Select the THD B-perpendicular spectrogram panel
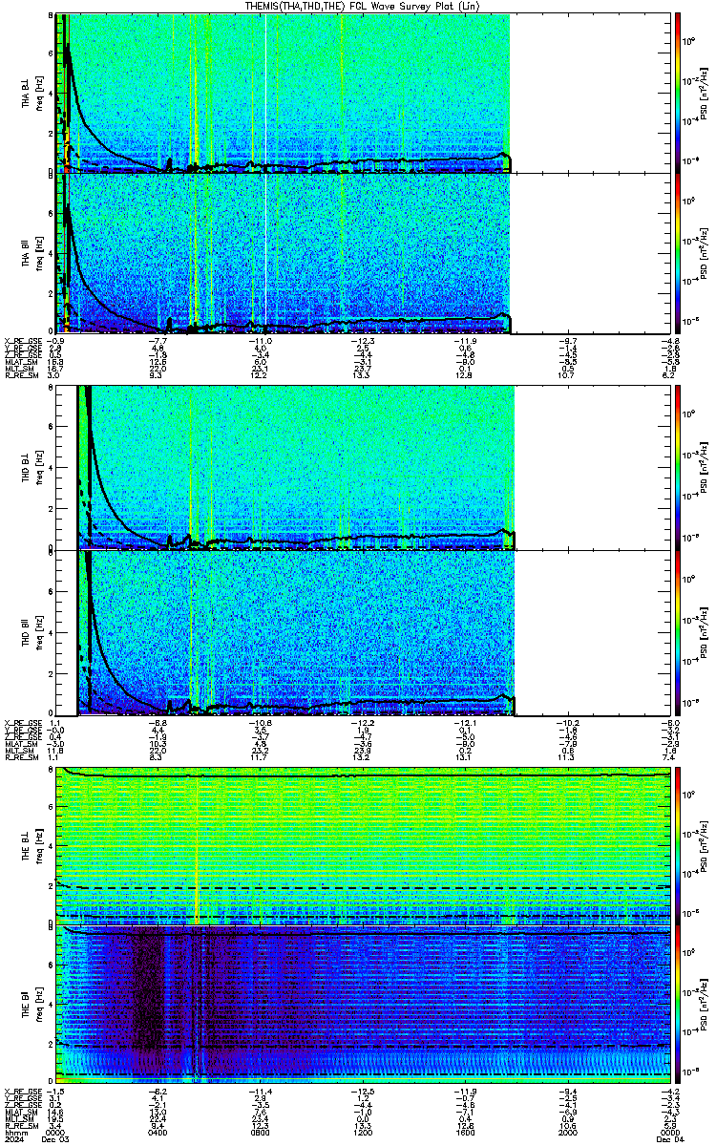Image resolution: width=716 pixels, height=1146 pixels. [x=362, y=468]
